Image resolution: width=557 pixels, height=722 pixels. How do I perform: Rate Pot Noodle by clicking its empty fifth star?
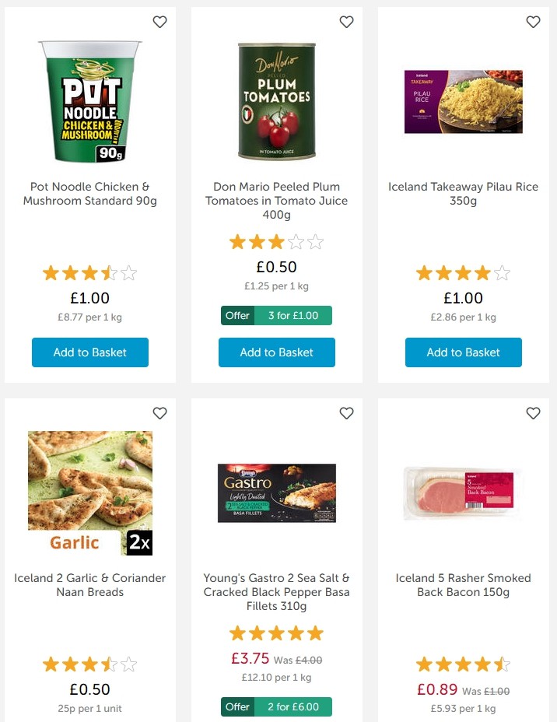(130, 273)
